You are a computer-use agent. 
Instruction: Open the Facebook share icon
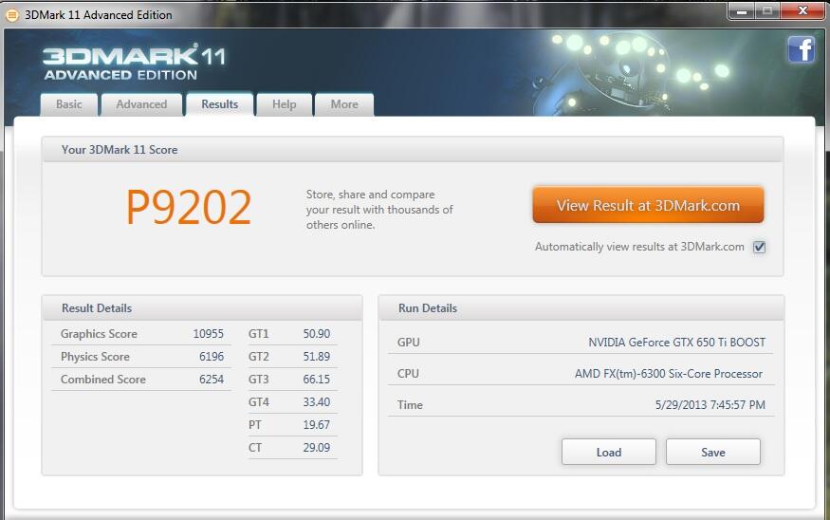point(801,49)
